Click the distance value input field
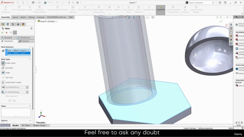 (15, 87)
